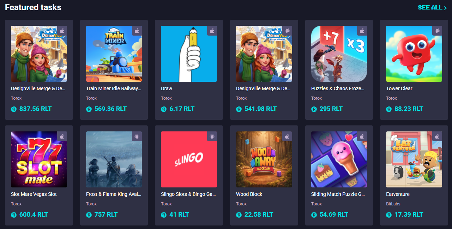Viewport: 452px width, 229px height.
Task: Click the Apple badge on Slot Mate Vegas Slot
Action: (x=62, y=136)
